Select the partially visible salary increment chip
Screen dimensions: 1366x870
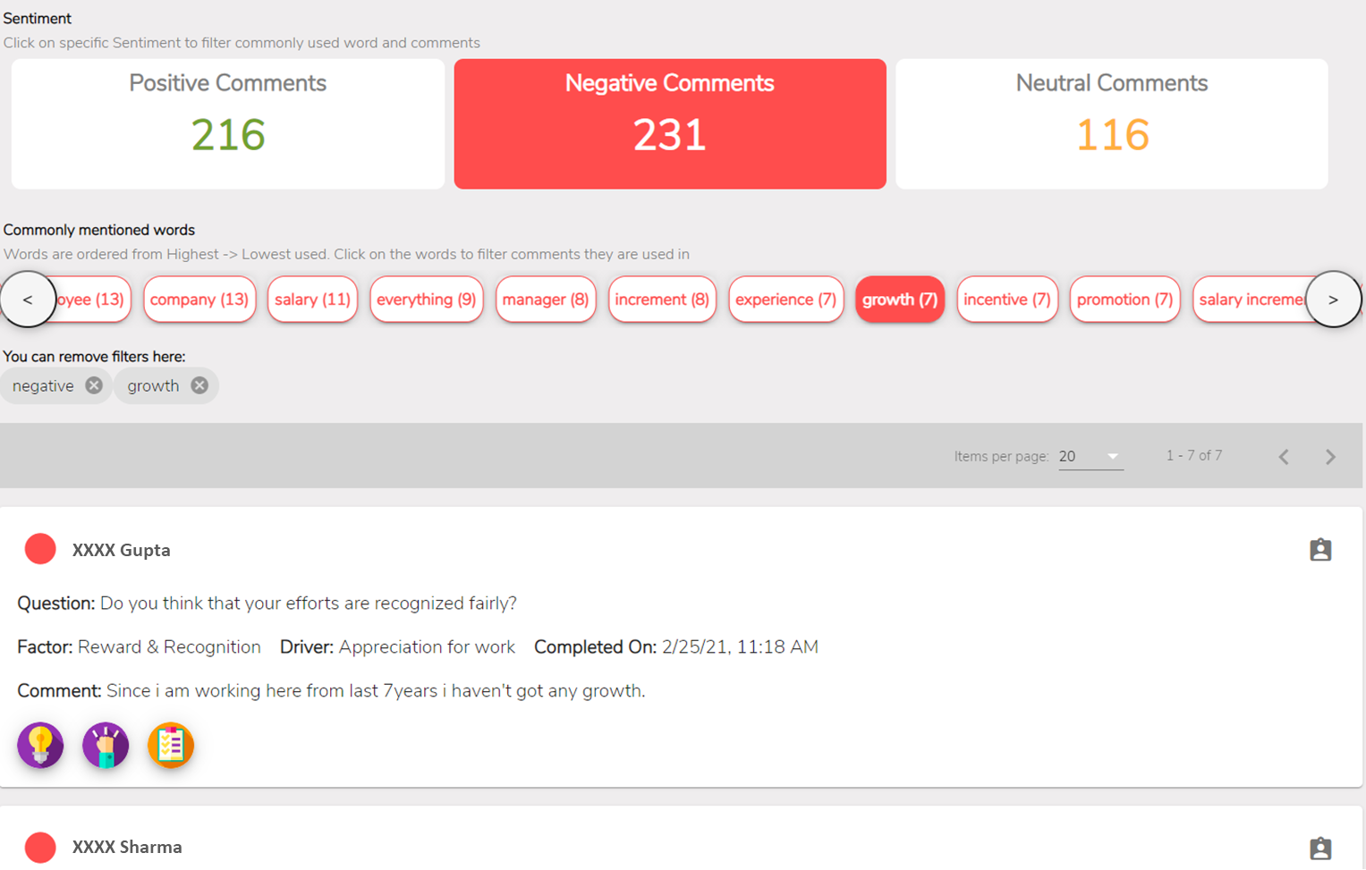point(1250,300)
